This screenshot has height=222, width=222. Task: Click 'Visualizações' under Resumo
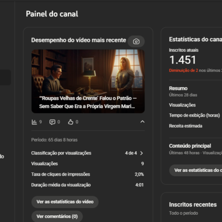182,105
